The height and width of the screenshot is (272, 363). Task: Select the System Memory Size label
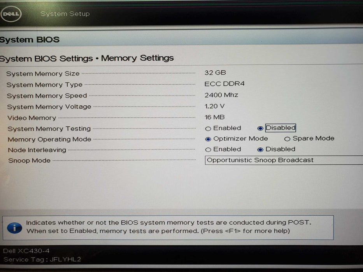(x=43, y=73)
